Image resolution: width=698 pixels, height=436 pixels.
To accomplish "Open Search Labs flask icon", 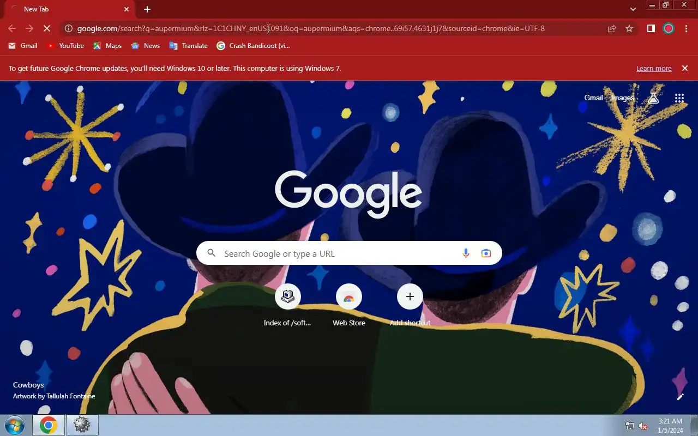I will (653, 98).
